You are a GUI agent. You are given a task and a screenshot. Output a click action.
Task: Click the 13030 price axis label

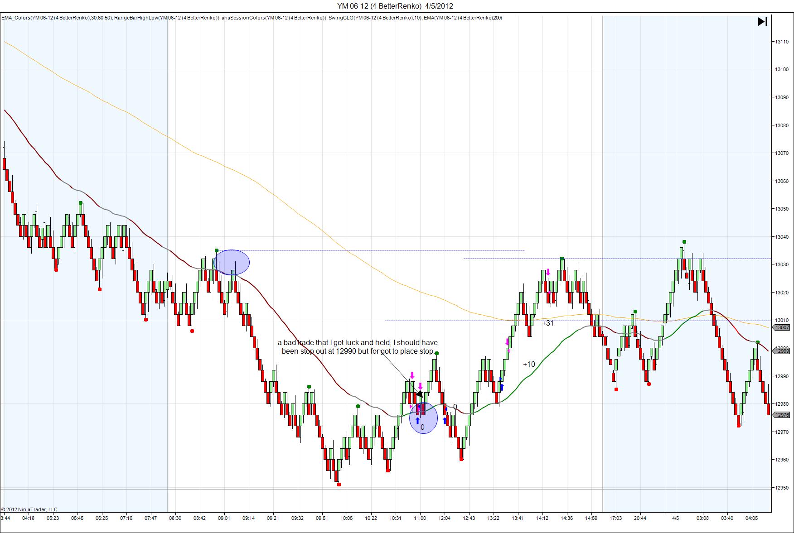[782, 264]
